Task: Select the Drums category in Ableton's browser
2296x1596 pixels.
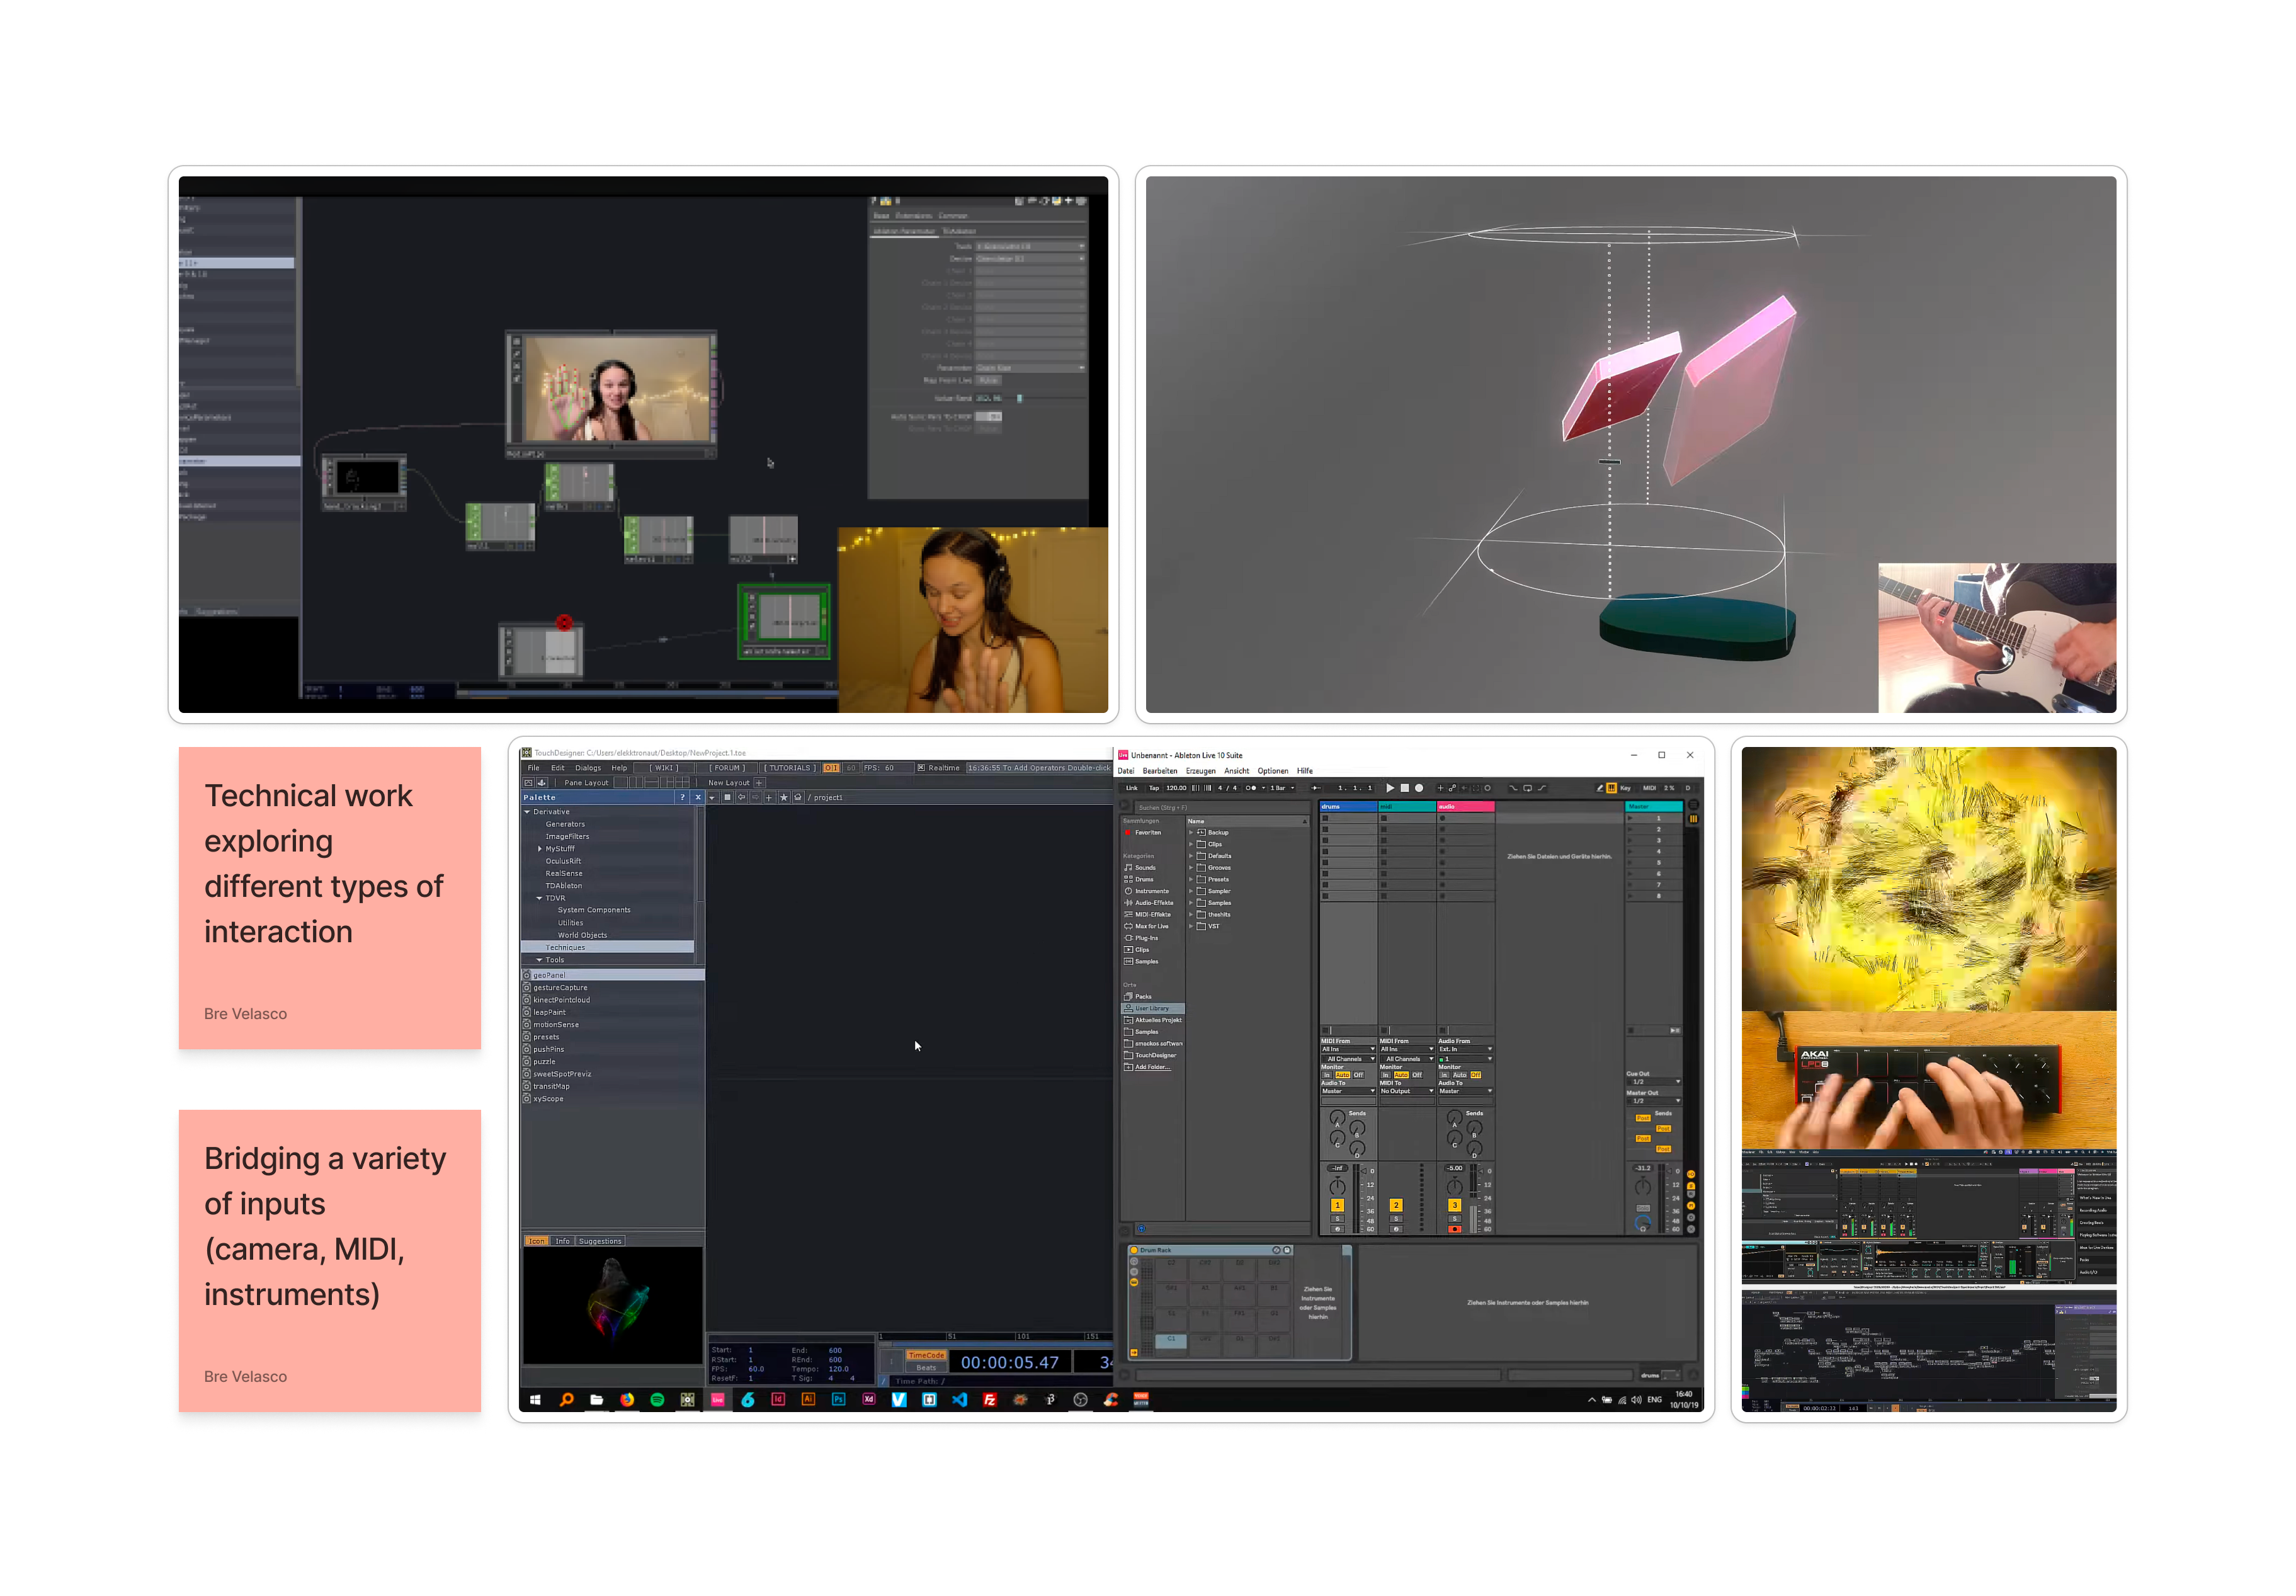Action: coord(1144,880)
